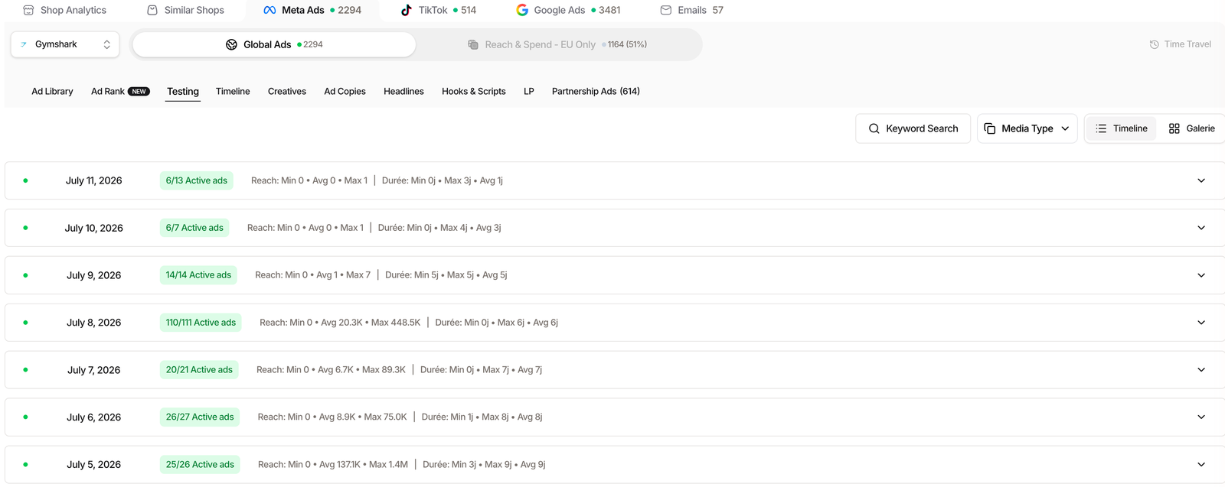Image resolution: width=1225 pixels, height=487 pixels.
Task: Open the Creatives tab
Action: click(x=287, y=91)
